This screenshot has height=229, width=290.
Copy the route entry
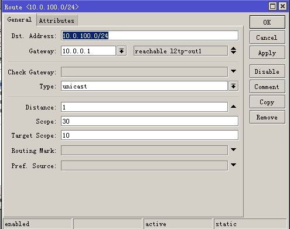pyautogui.click(x=267, y=102)
